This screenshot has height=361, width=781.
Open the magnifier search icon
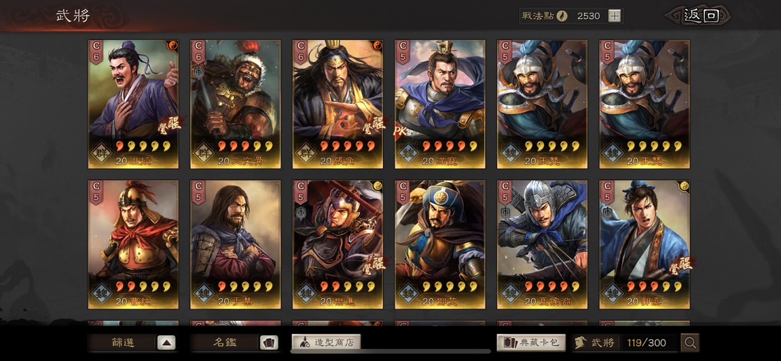pyautogui.click(x=691, y=343)
